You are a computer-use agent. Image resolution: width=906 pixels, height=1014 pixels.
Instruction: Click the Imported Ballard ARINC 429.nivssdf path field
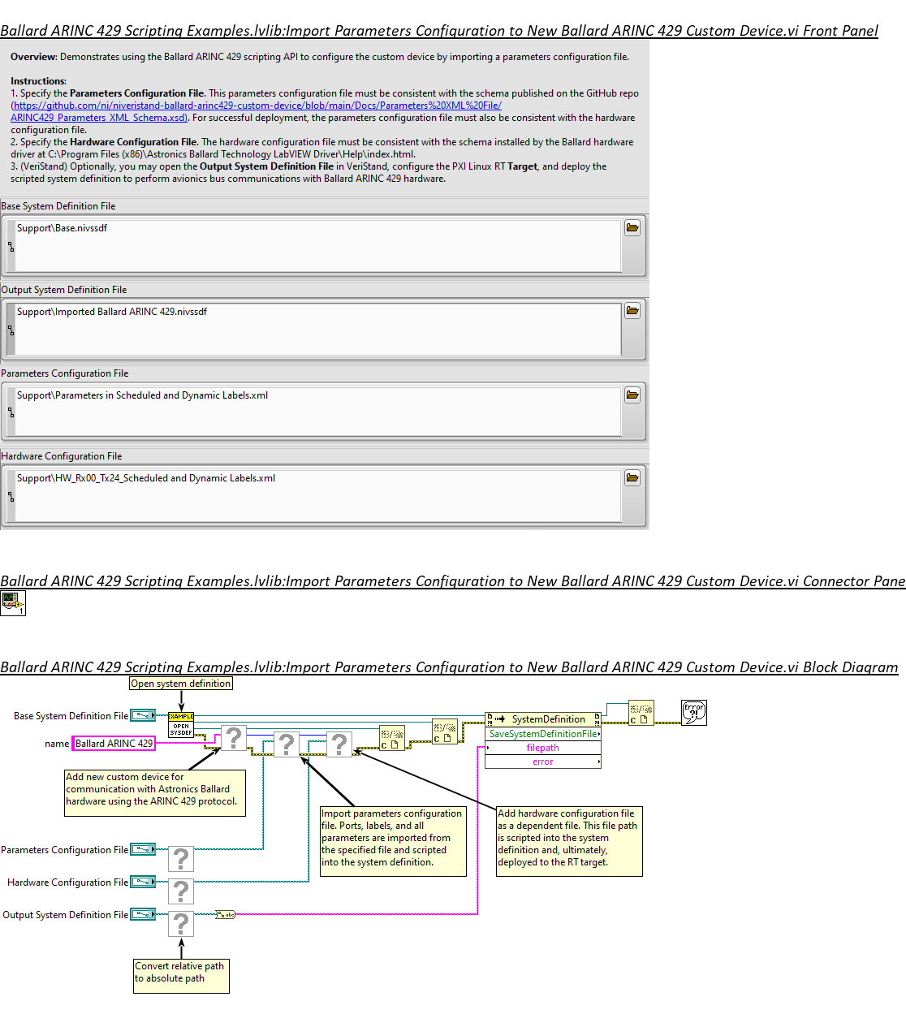[318, 329]
